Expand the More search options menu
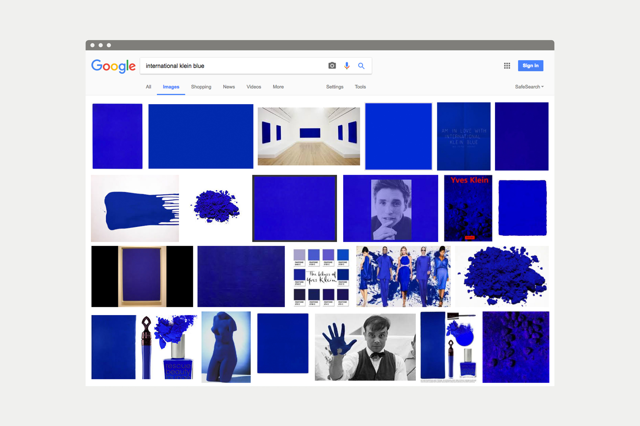 click(278, 87)
